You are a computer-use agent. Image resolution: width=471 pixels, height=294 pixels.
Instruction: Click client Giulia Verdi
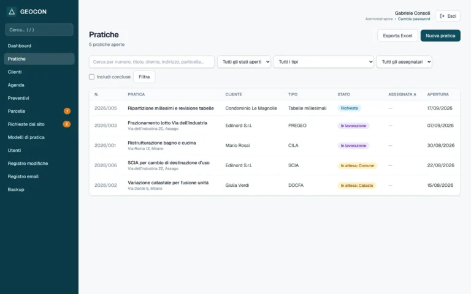pyautogui.click(x=237, y=186)
